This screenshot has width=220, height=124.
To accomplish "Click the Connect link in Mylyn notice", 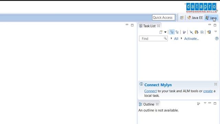I will [151, 91].
